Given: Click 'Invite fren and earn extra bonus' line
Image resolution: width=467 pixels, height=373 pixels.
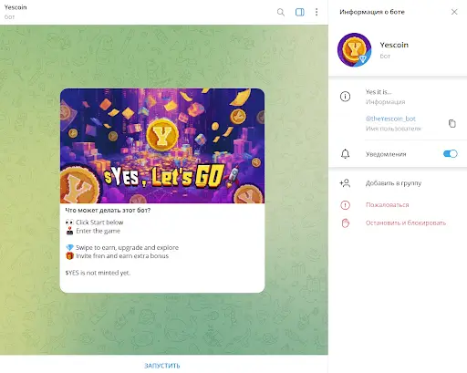Looking at the screenshot, I should coord(122,256).
